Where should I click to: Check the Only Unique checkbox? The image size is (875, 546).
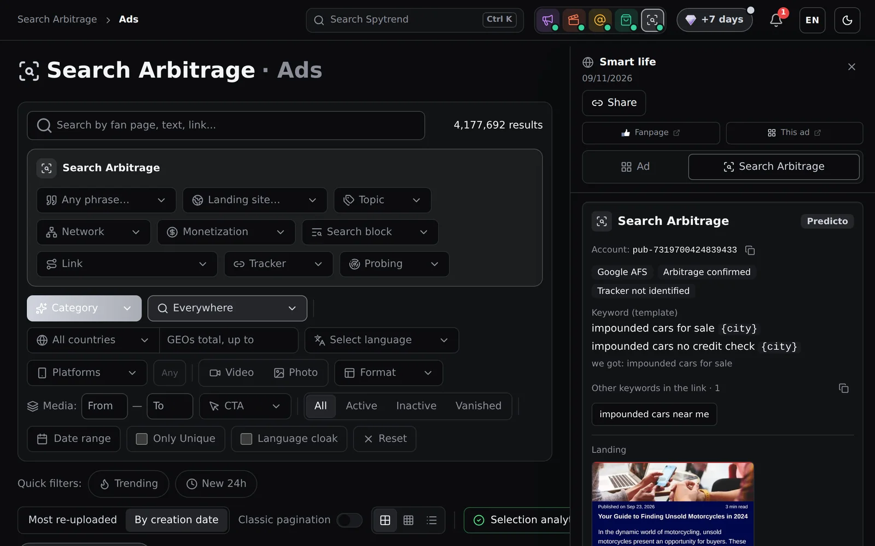[142, 439]
